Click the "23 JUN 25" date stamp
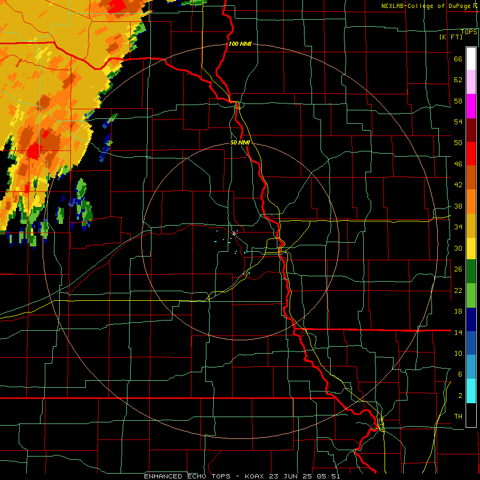The height and width of the screenshot is (480, 480). 291,476
